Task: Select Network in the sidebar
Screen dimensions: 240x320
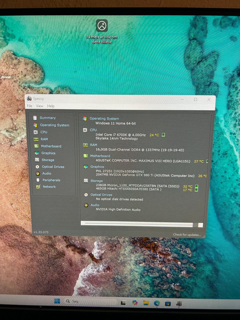Action: point(49,186)
